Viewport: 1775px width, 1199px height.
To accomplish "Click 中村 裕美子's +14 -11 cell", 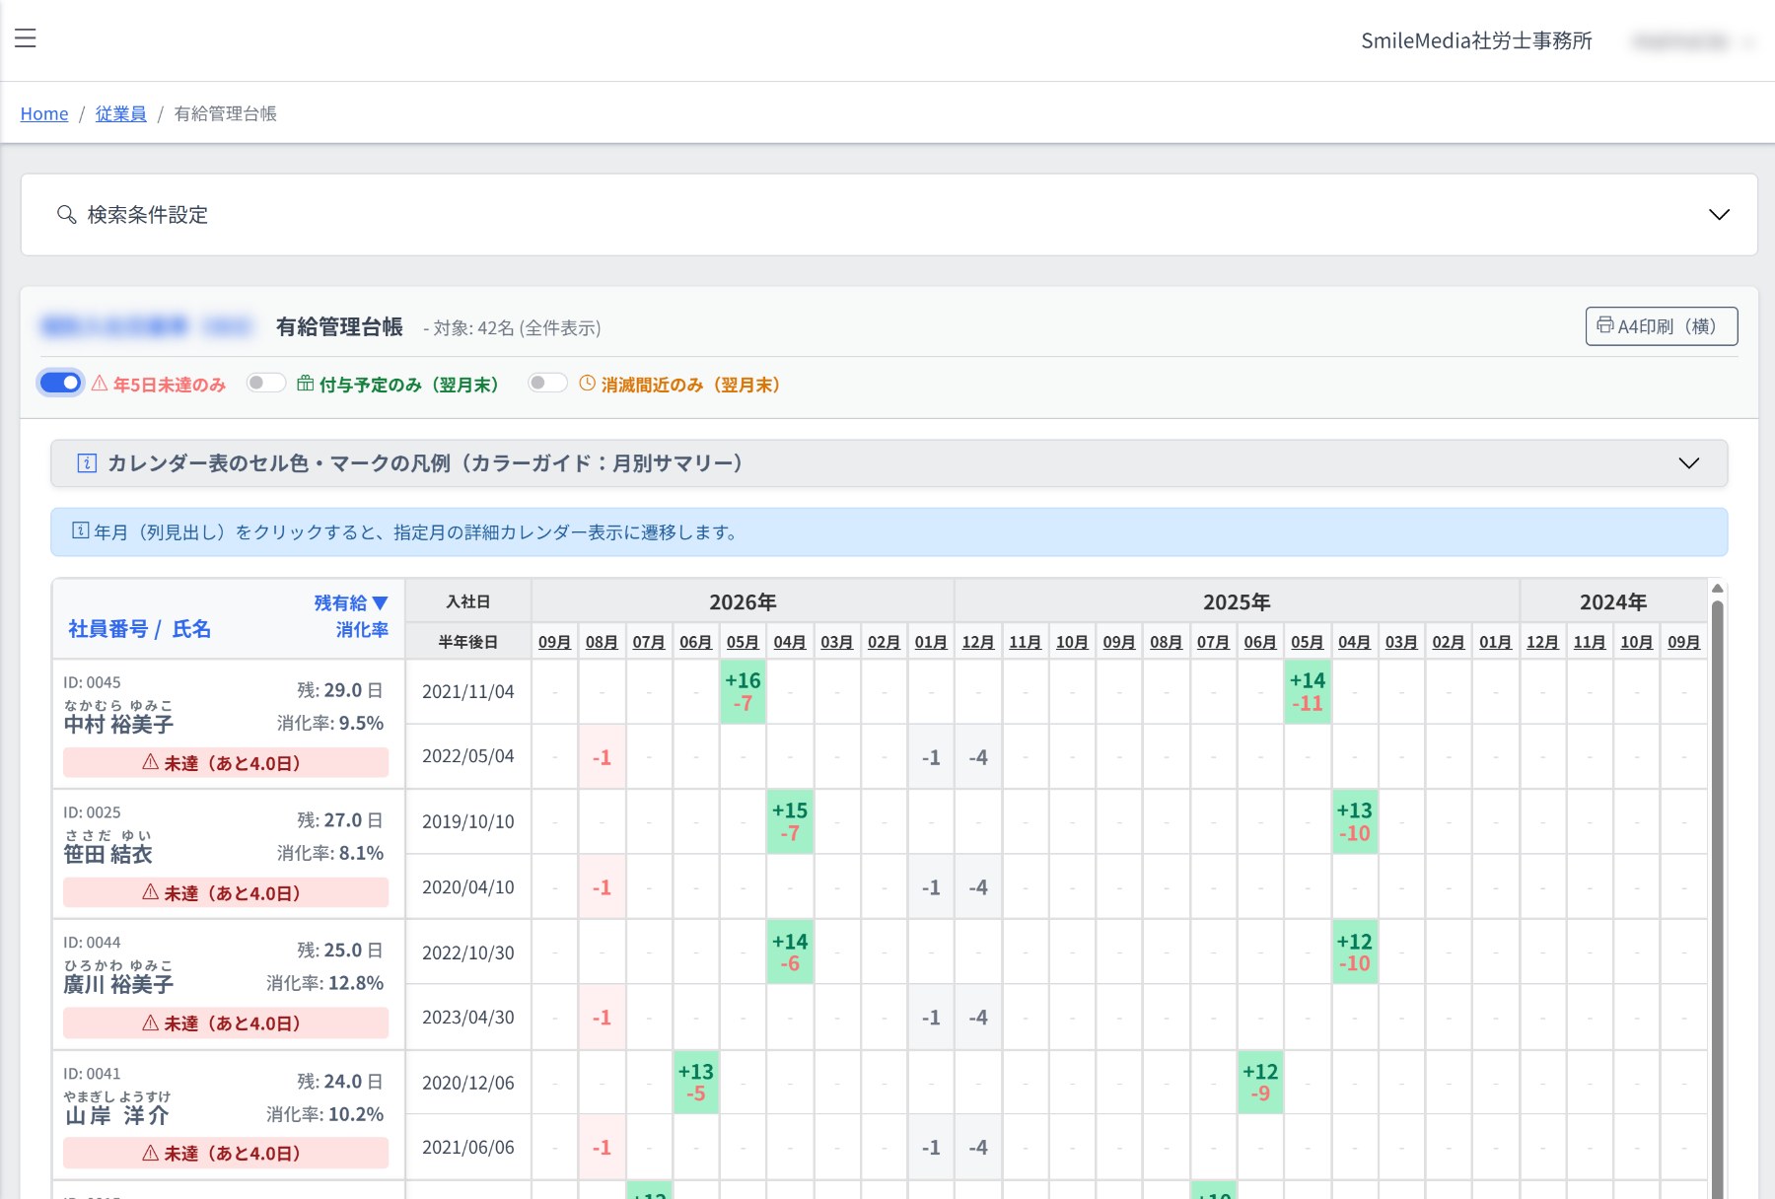I will coord(1308,691).
